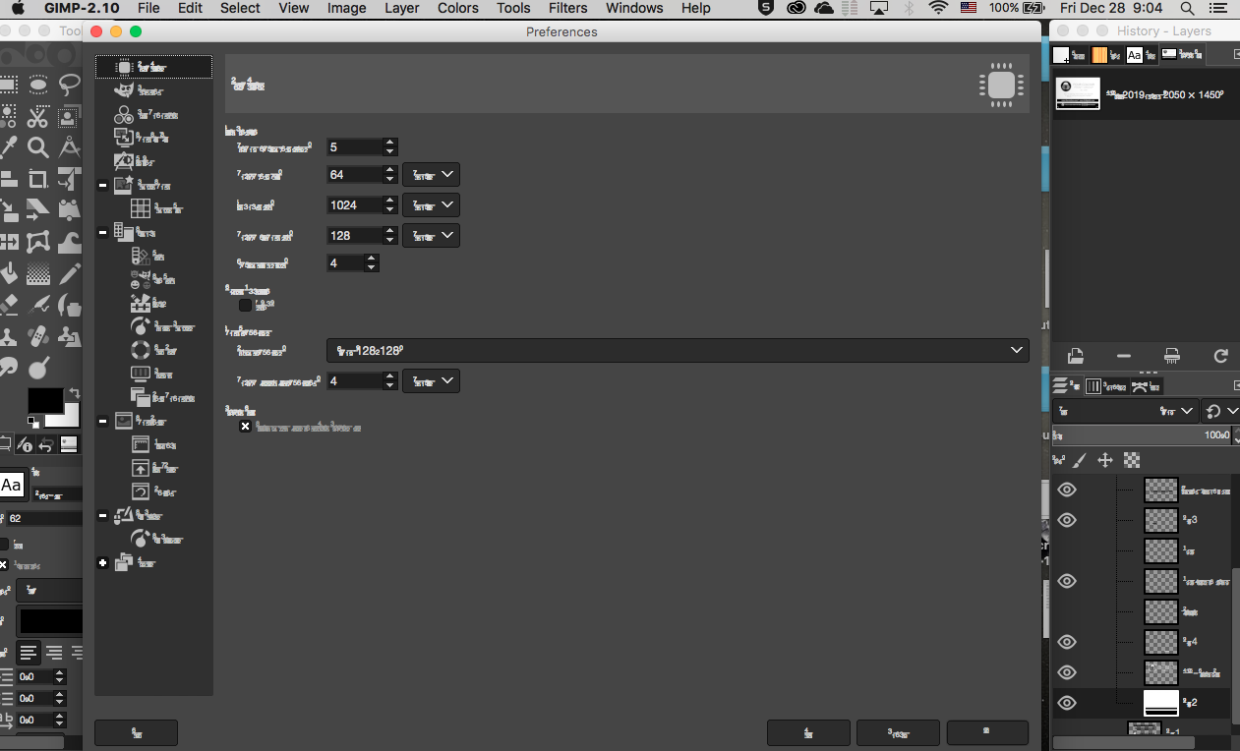The image size is (1240, 751).
Task: Select the Pencil tool
Action: pyautogui.click(x=69, y=272)
